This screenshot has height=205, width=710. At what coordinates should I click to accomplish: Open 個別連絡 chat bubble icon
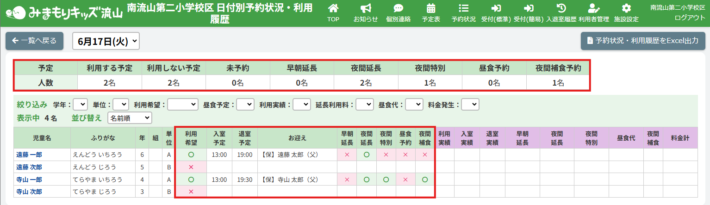(x=398, y=9)
